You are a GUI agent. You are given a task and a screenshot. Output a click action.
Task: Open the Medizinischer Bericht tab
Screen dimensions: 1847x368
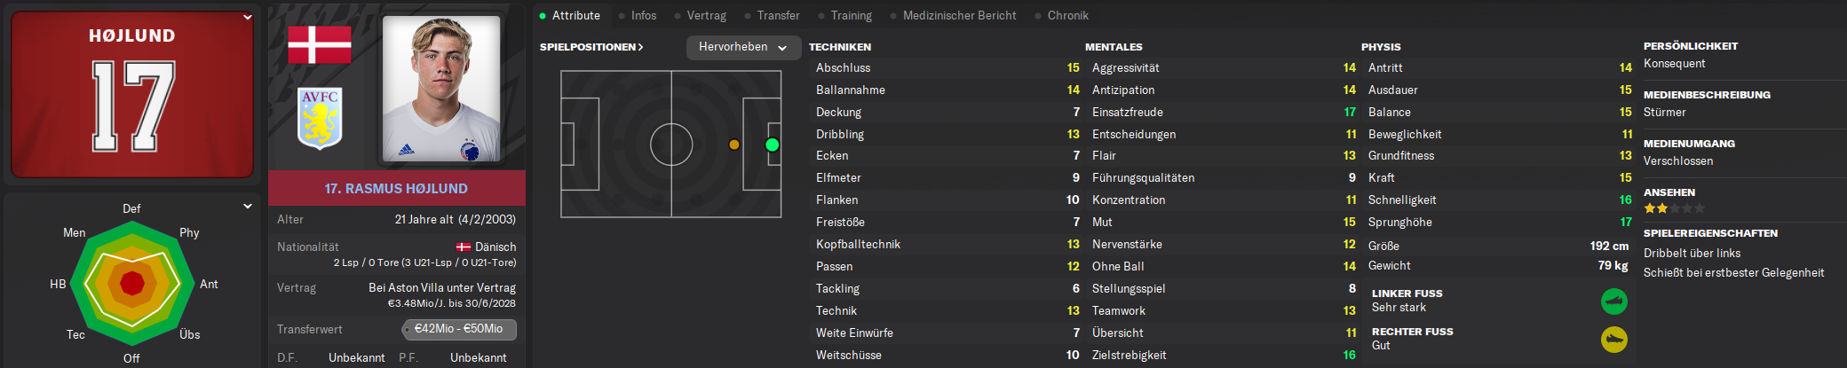coord(959,15)
